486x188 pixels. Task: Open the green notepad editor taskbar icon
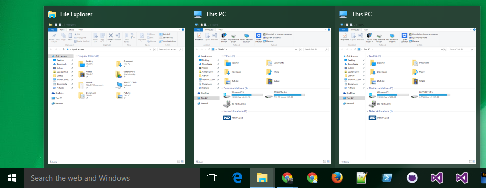362,178
